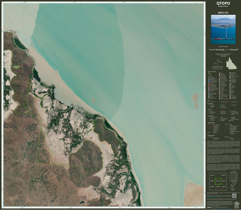Click the metres scale bar

223,50
